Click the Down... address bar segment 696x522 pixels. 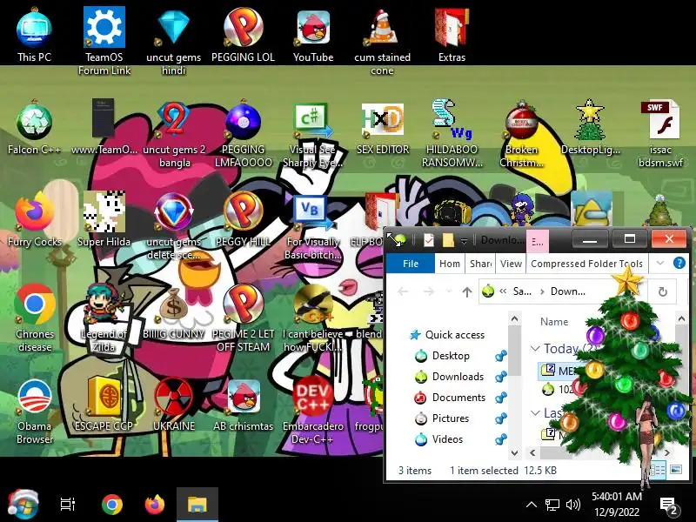click(568, 291)
